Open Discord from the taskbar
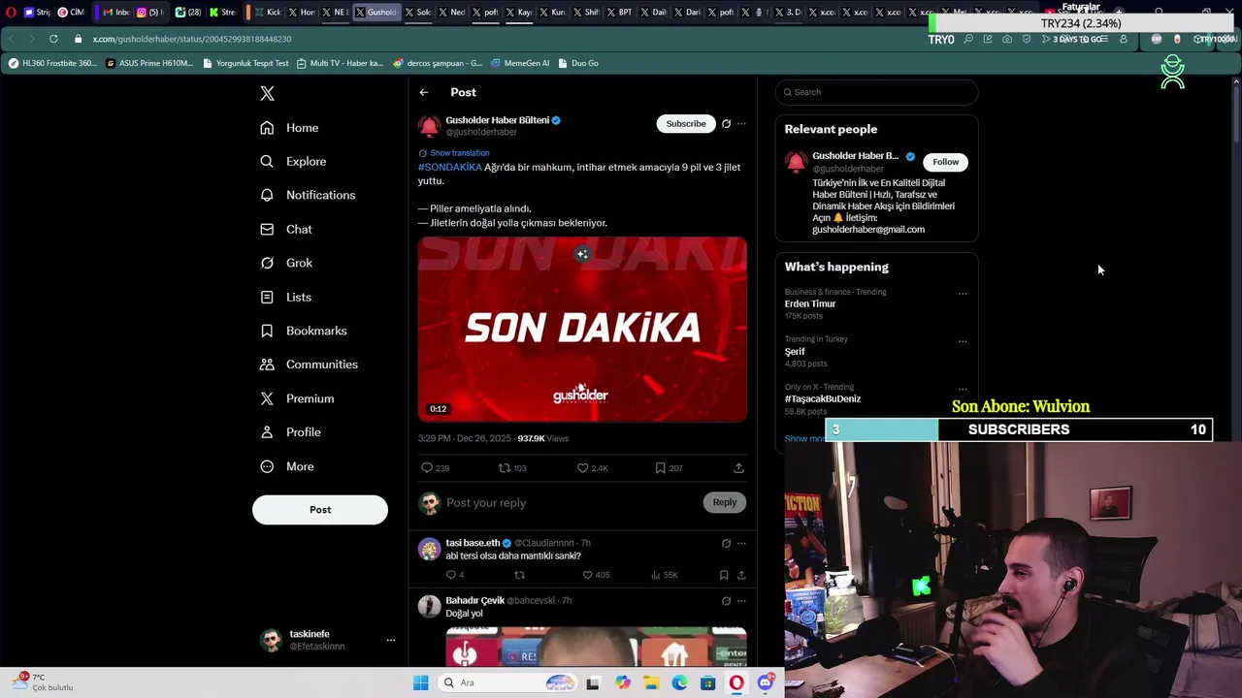The image size is (1242, 698). (766, 683)
